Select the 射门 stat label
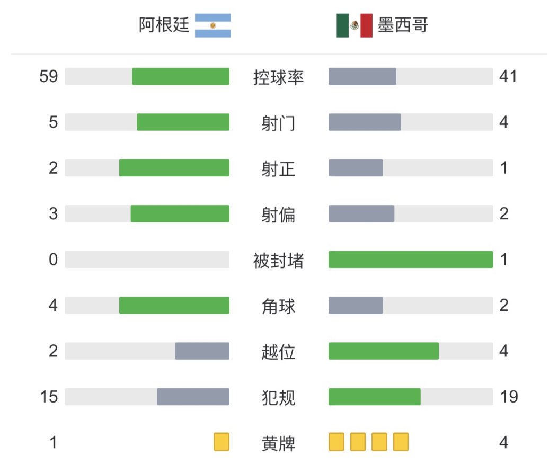The height and width of the screenshot is (473, 558). pyautogui.click(x=278, y=123)
